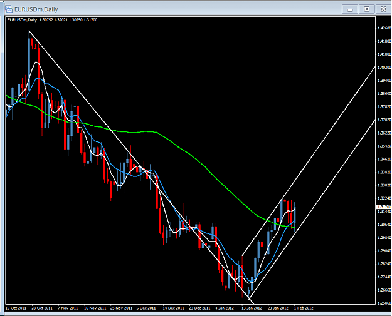This screenshot has width=392, height=316.
Task: Click the '1 Feb 2012' date label
Action: [304, 308]
